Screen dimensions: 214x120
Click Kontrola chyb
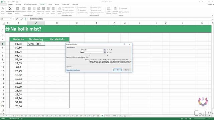tap(96, 10)
